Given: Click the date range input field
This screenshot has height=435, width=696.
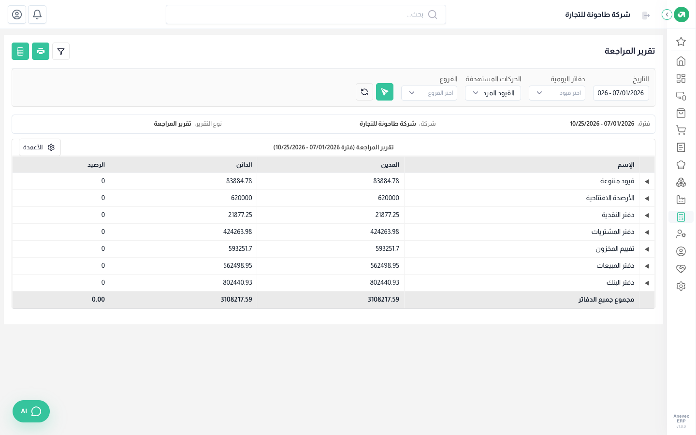Looking at the screenshot, I should click(x=621, y=93).
